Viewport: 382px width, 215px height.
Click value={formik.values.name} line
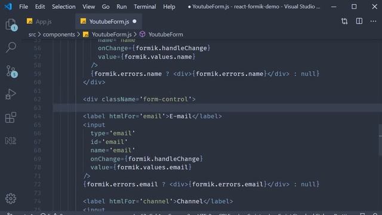(x=147, y=57)
